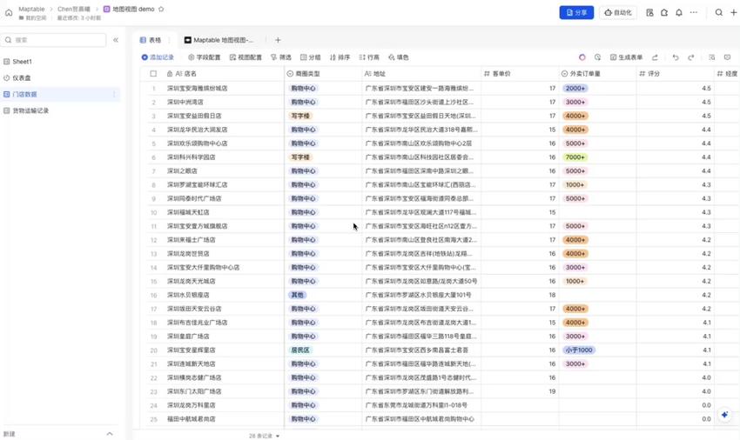Collapse the left sidebar with double-chevron icon
740x440 pixels.
click(116, 40)
